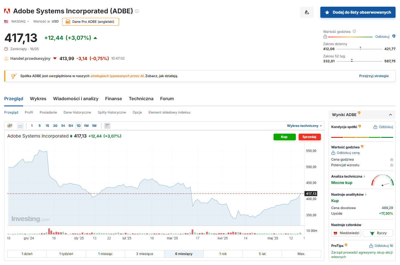Click the Kondycja spółki colored health bar
400x265 pixels.
(x=362, y=137)
